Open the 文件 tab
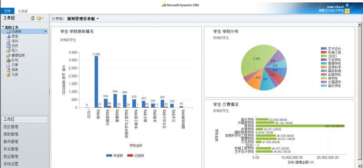 7,11
